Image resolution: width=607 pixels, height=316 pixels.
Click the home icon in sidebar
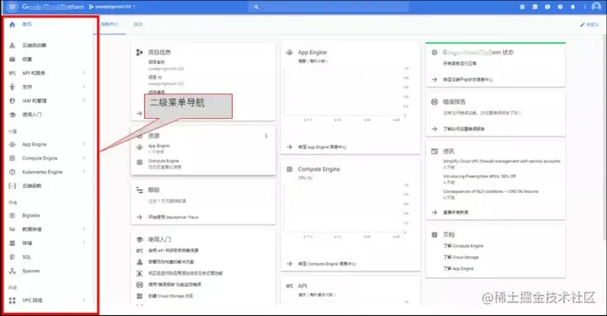tap(12, 24)
